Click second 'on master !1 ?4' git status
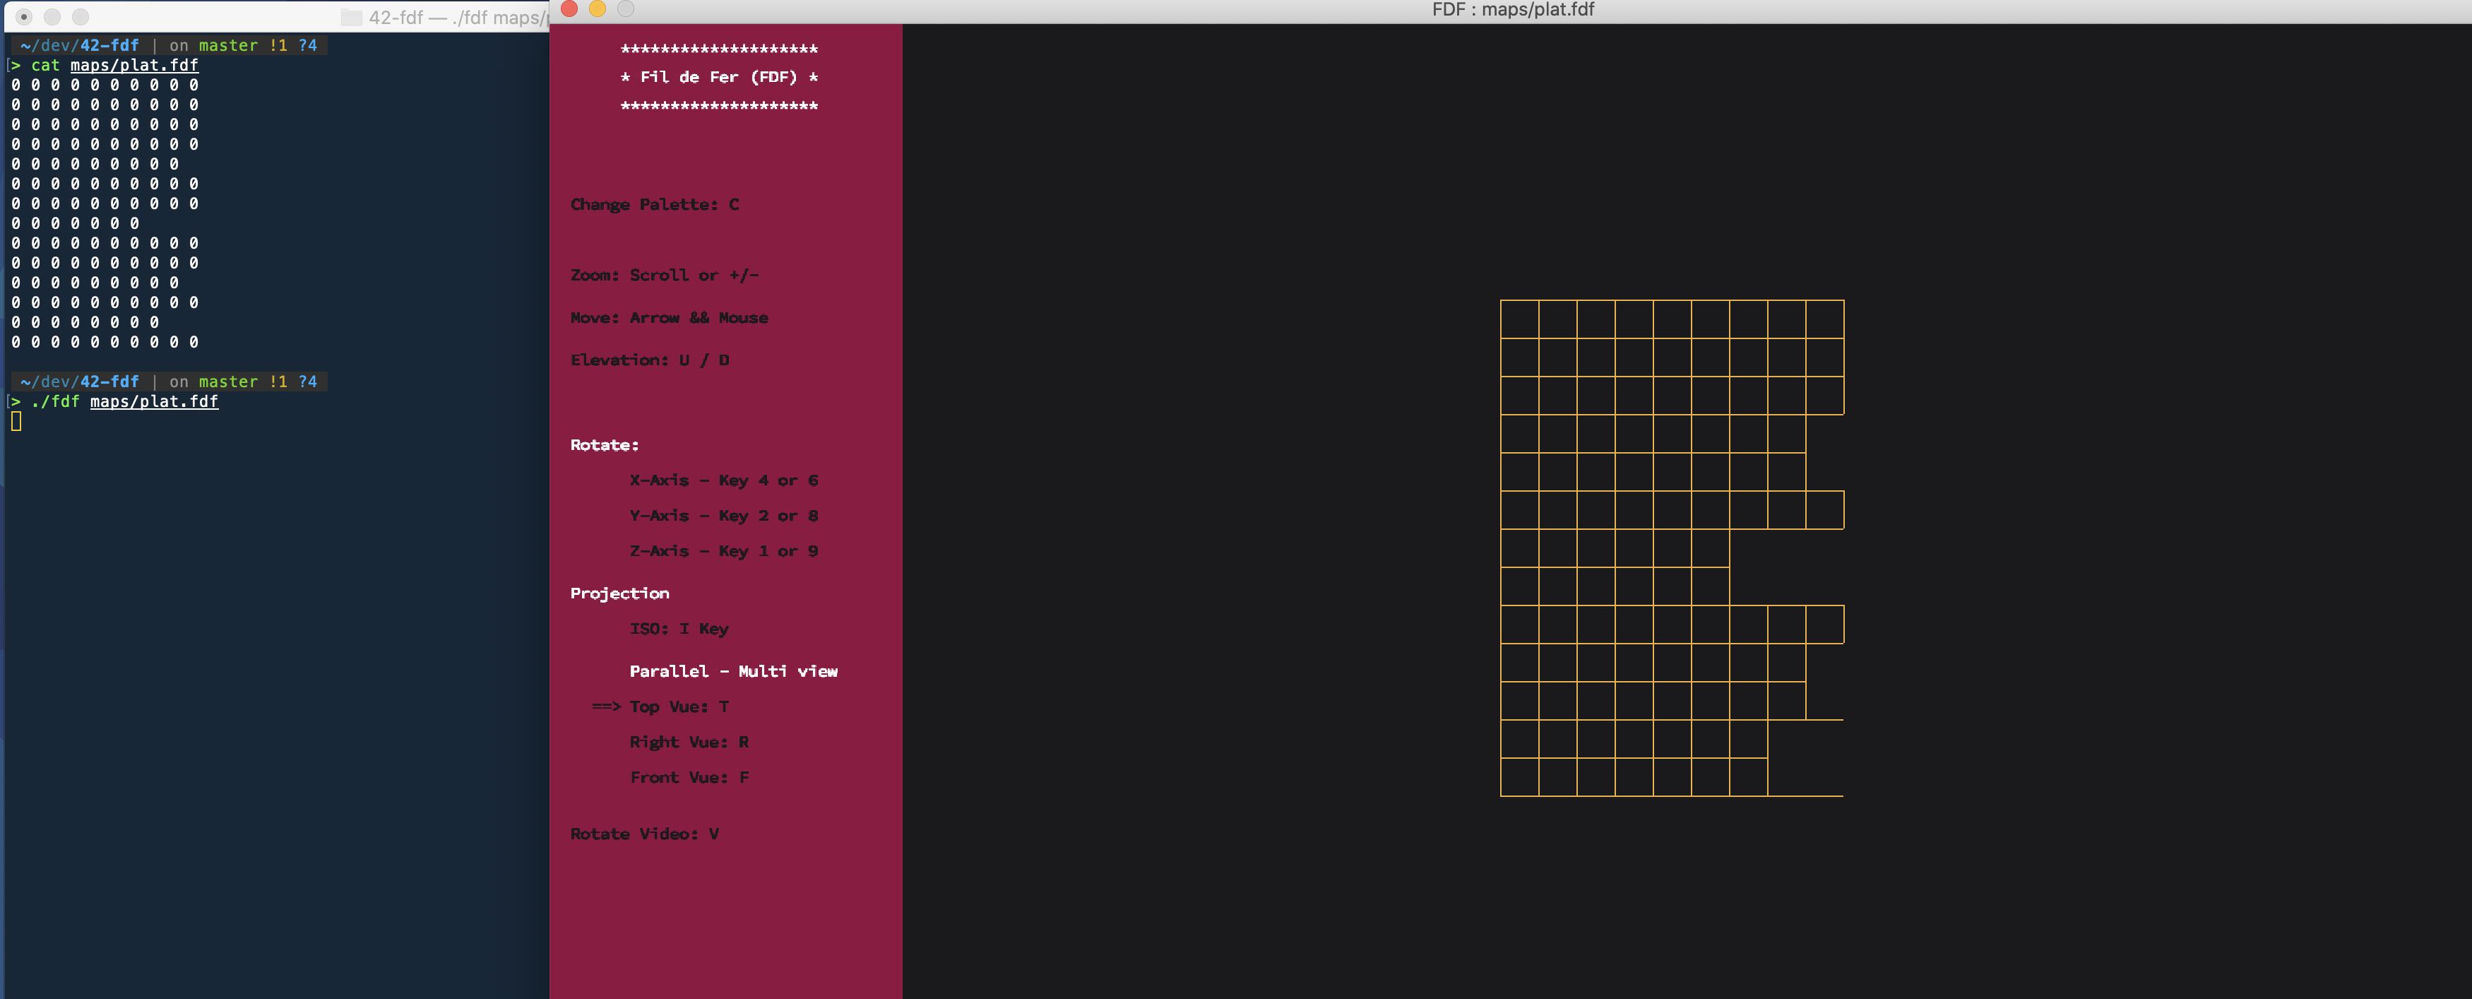 (x=243, y=382)
